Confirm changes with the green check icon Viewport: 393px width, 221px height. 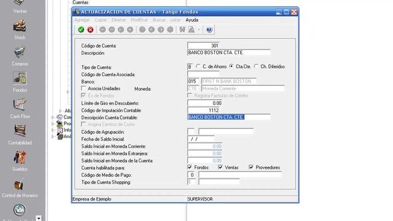(81, 29)
